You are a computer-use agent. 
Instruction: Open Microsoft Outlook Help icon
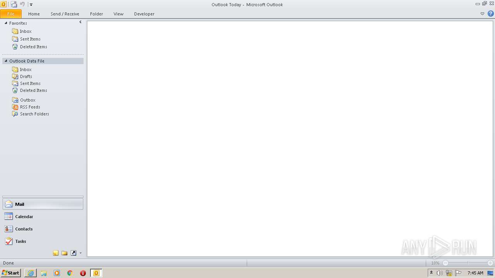[491, 14]
